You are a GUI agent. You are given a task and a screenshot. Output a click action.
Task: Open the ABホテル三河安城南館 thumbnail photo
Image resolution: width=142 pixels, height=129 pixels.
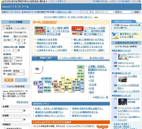(x=123, y=102)
